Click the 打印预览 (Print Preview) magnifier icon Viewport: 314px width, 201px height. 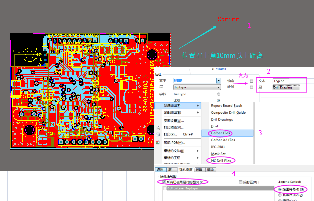pyautogui.click(x=158, y=127)
